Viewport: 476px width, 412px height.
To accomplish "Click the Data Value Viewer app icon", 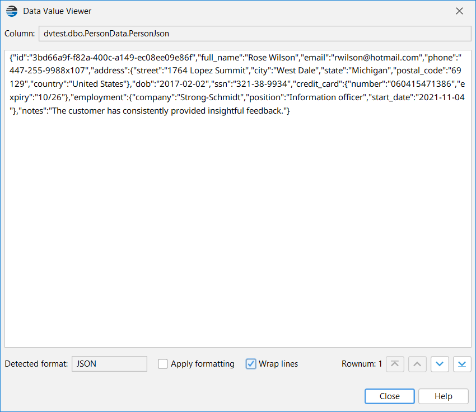I will coord(12,11).
